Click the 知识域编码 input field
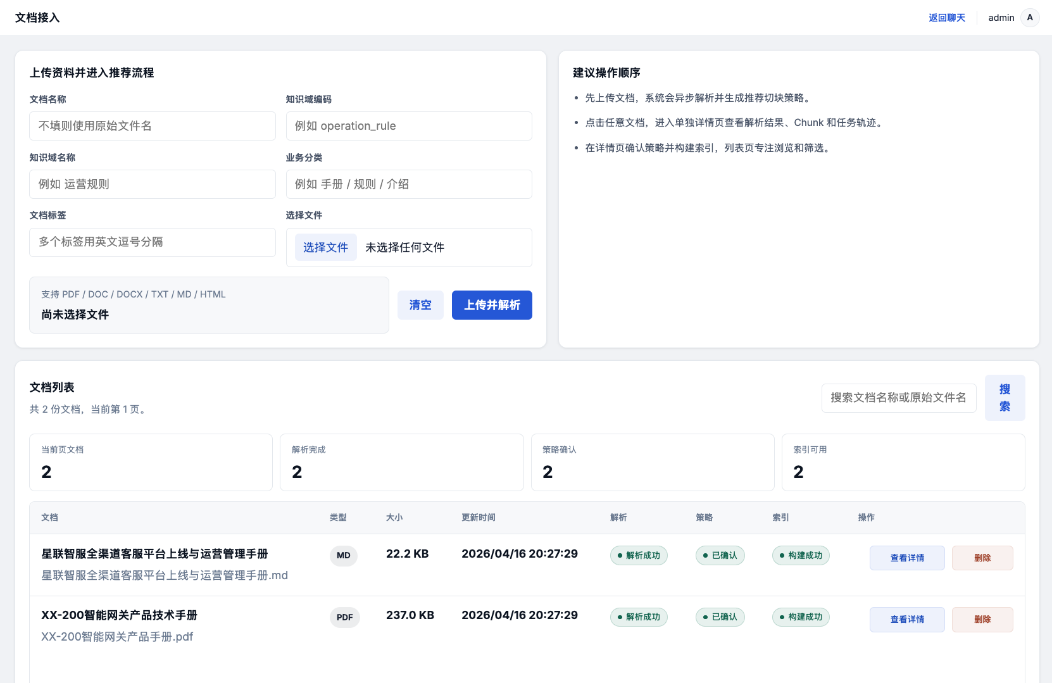Image resolution: width=1052 pixels, height=683 pixels. pos(408,126)
